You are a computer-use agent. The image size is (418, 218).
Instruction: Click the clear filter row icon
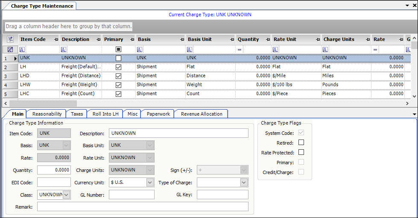pos(10,49)
